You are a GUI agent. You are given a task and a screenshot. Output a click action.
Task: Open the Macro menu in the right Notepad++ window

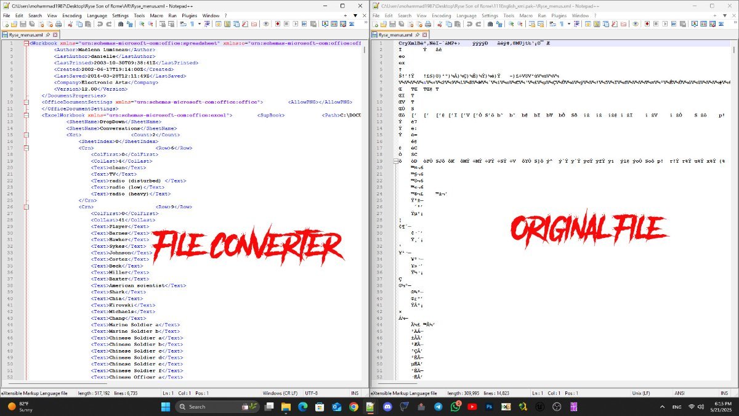527,15
